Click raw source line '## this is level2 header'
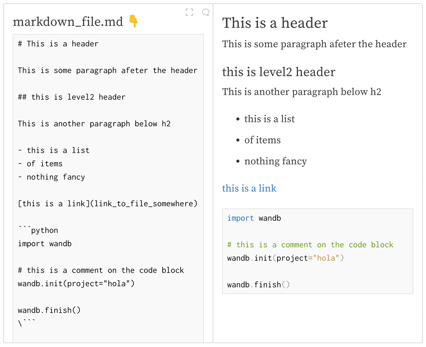 click(x=72, y=97)
